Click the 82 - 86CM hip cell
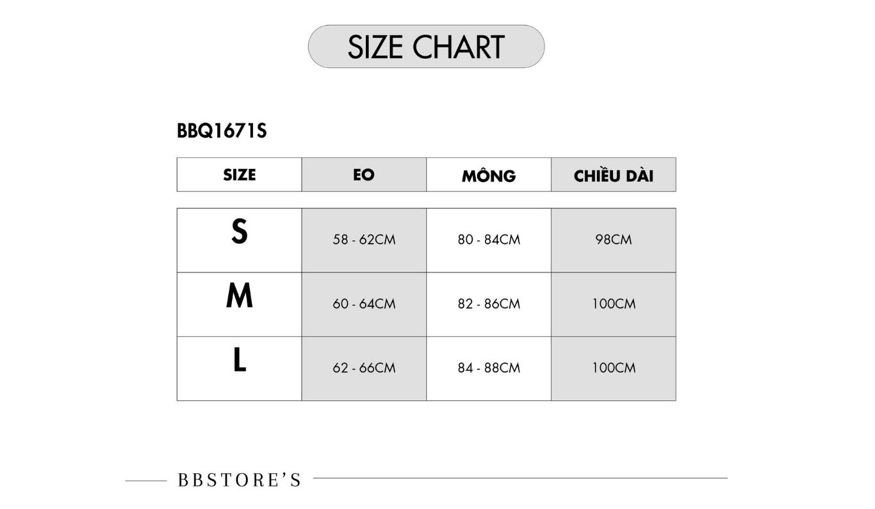The width and height of the screenshot is (875, 509). click(489, 304)
